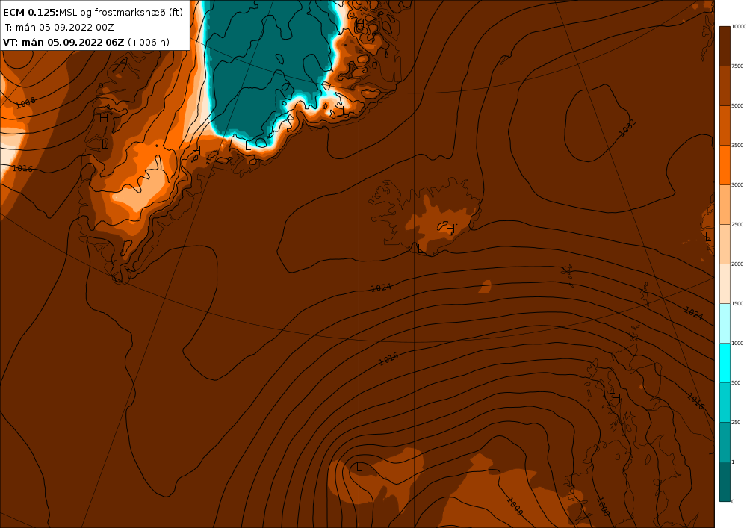Select the "VT: mán 05.09.2022 06Z" valid time text
Screen dimensions: 747x528
[x=63, y=42]
